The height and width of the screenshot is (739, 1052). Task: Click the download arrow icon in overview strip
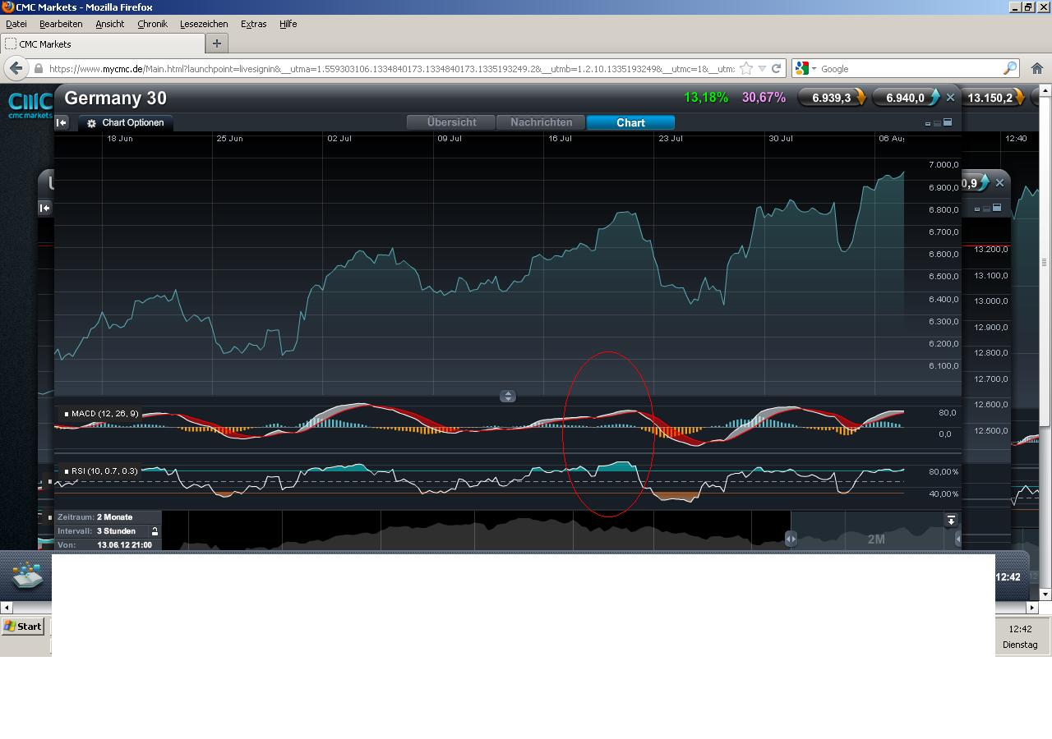point(951,521)
